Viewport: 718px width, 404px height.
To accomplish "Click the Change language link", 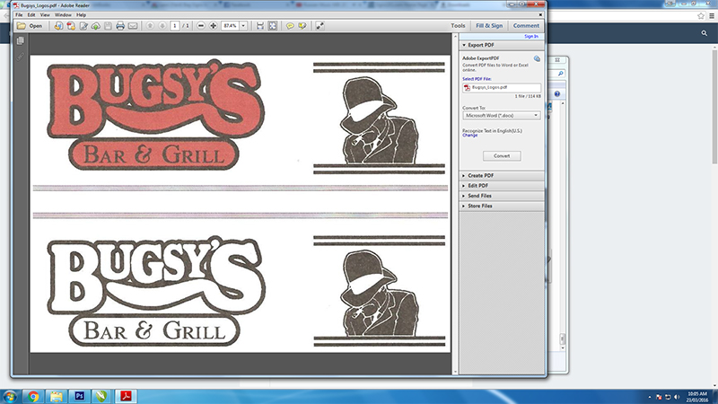I will (469, 136).
